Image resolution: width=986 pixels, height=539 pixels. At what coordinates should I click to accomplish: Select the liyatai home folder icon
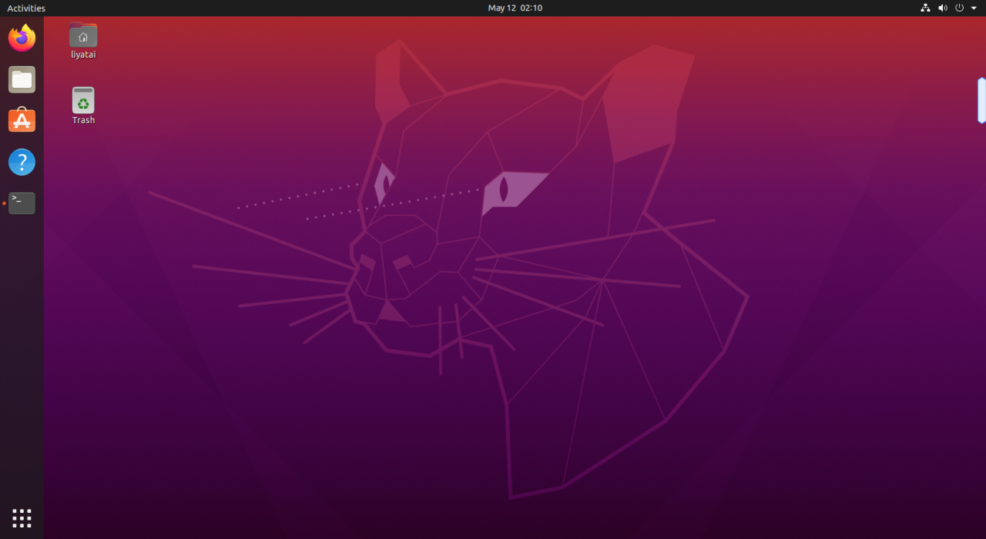click(x=83, y=35)
